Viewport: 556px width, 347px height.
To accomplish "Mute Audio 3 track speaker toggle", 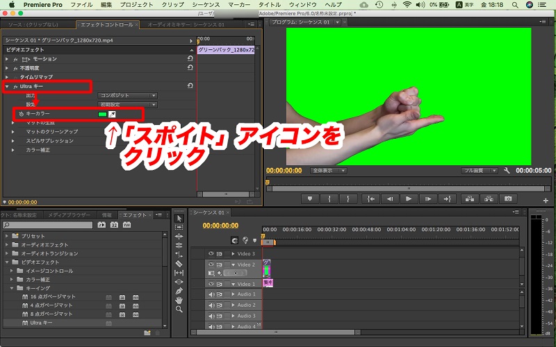I will tap(211, 316).
